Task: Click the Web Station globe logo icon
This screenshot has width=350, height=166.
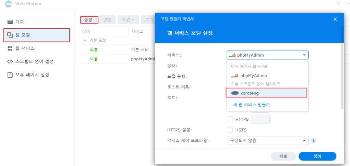Action: click(x=9, y=4)
